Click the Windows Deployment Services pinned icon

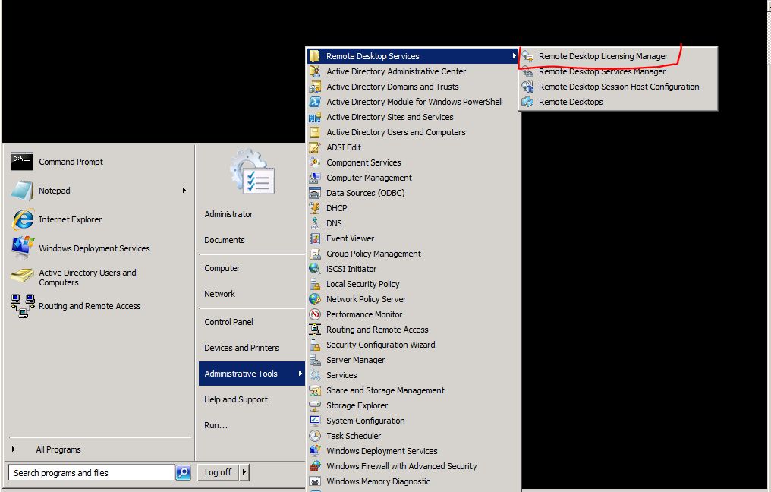click(x=23, y=248)
